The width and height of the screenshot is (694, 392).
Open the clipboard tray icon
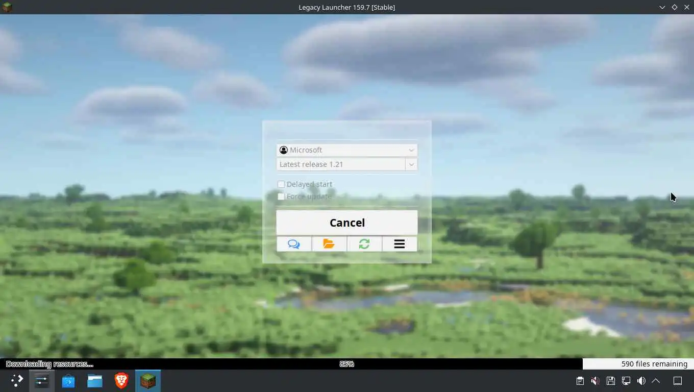pyautogui.click(x=580, y=381)
